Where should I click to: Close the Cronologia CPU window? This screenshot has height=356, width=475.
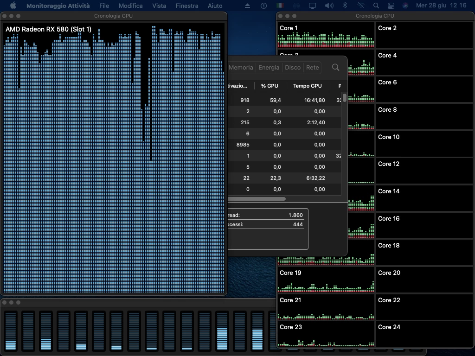(x=281, y=16)
